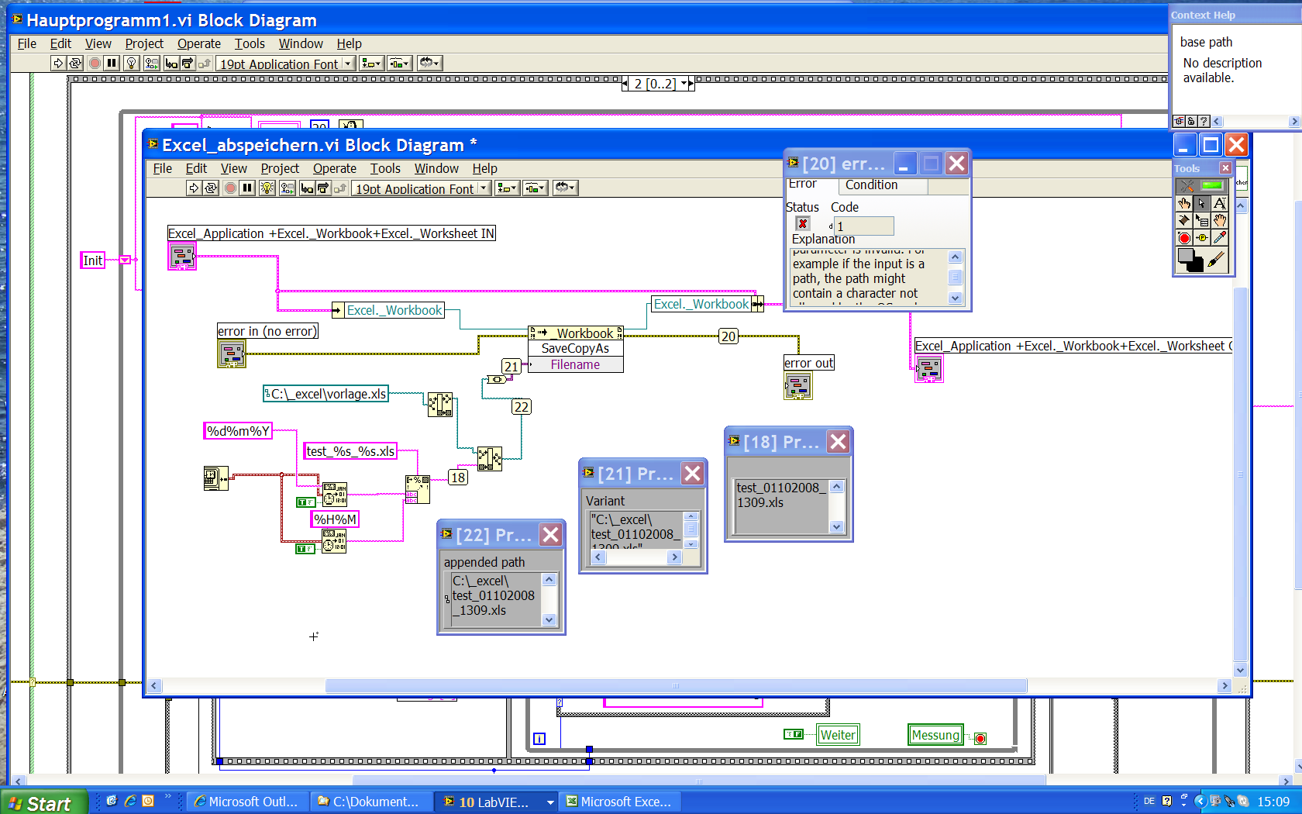
Task: Open Tools menu in Excel_abspeichern window
Action: [385, 168]
